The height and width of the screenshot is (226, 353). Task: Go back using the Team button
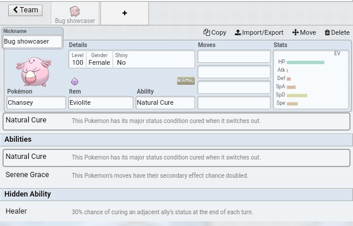point(25,10)
